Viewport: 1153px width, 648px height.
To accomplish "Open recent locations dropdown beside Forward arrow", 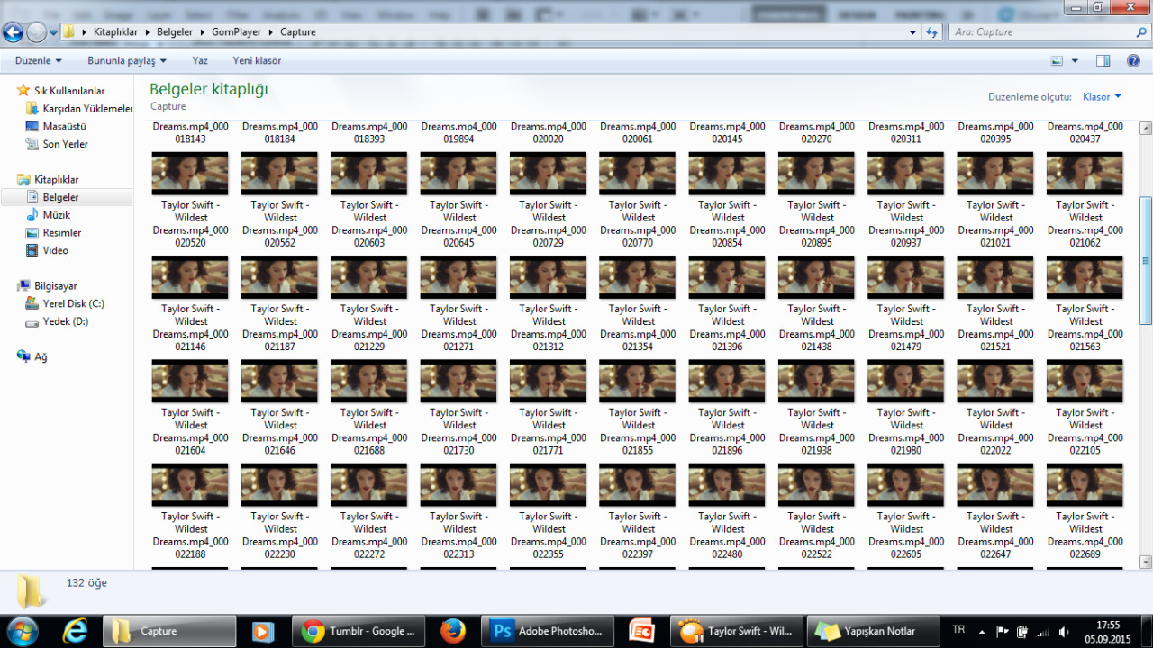I will (x=53, y=32).
